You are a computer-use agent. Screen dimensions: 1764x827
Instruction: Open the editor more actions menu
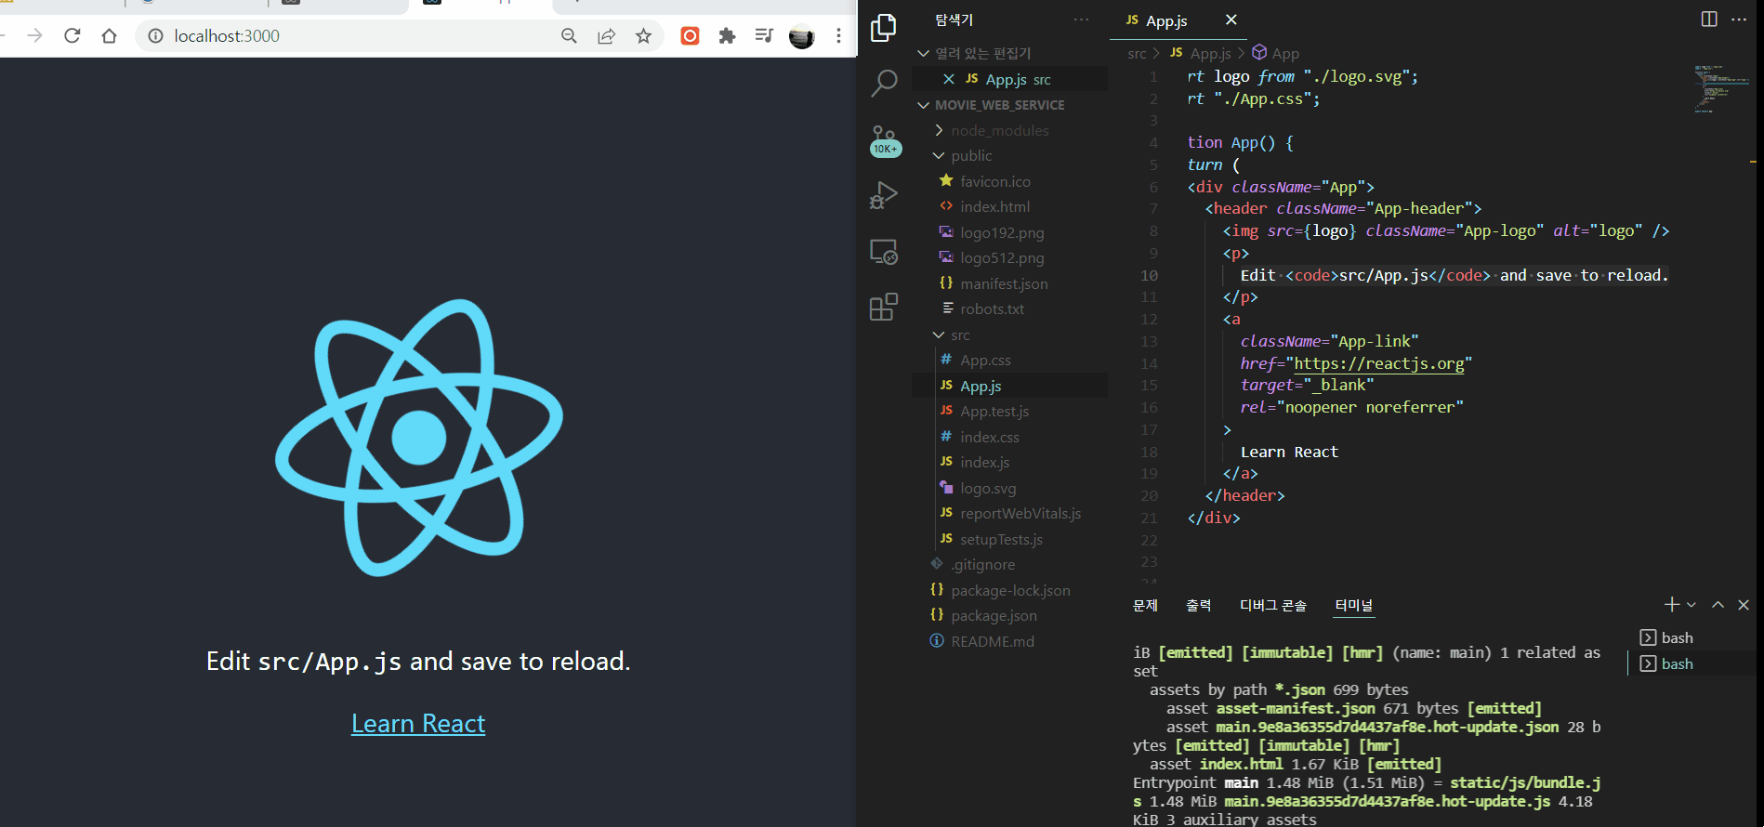click(1739, 19)
